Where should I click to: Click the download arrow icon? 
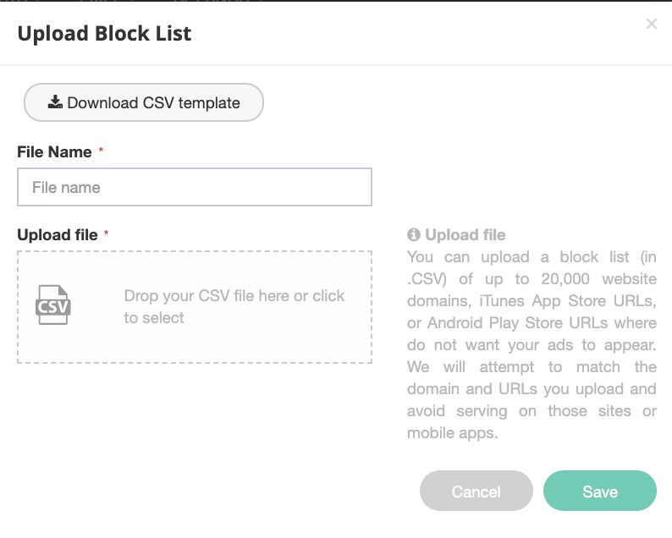coord(55,102)
